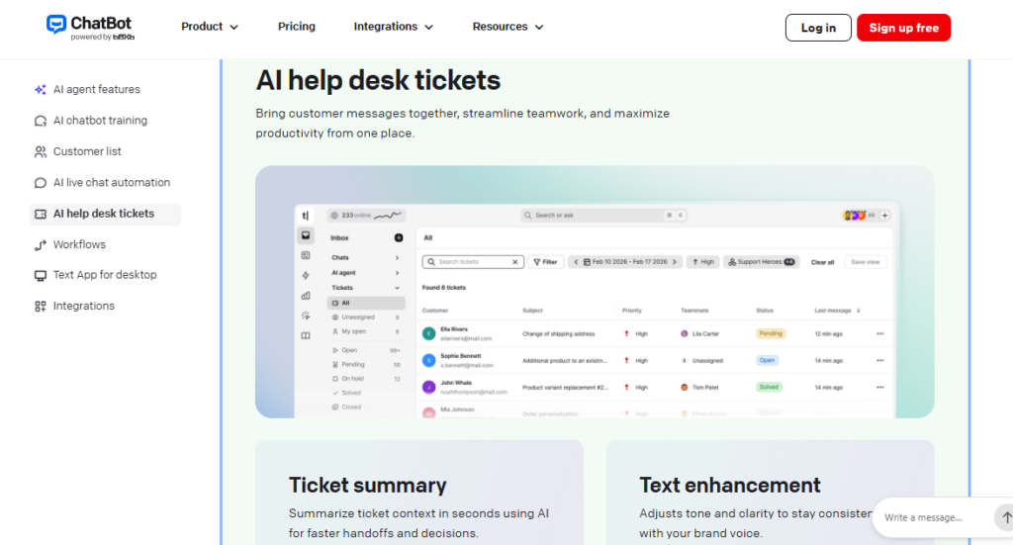The height and width of the screenshot is (545, 1013).
Task: Click the sparkle cursor icon in preview rail
Action: pos(306,316)
